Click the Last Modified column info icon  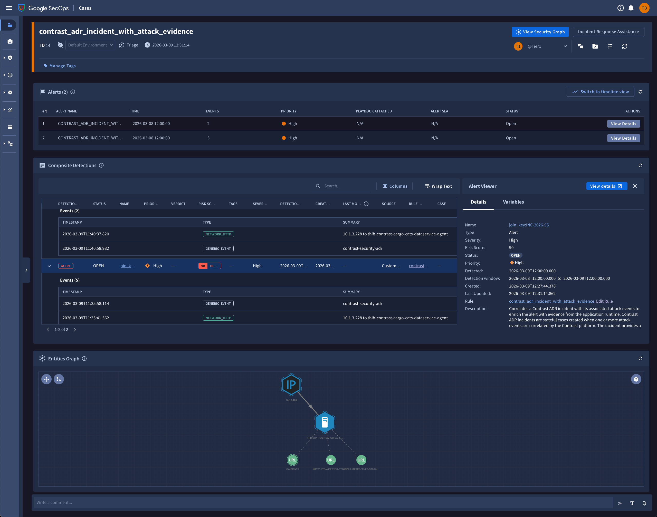point(366,204)
